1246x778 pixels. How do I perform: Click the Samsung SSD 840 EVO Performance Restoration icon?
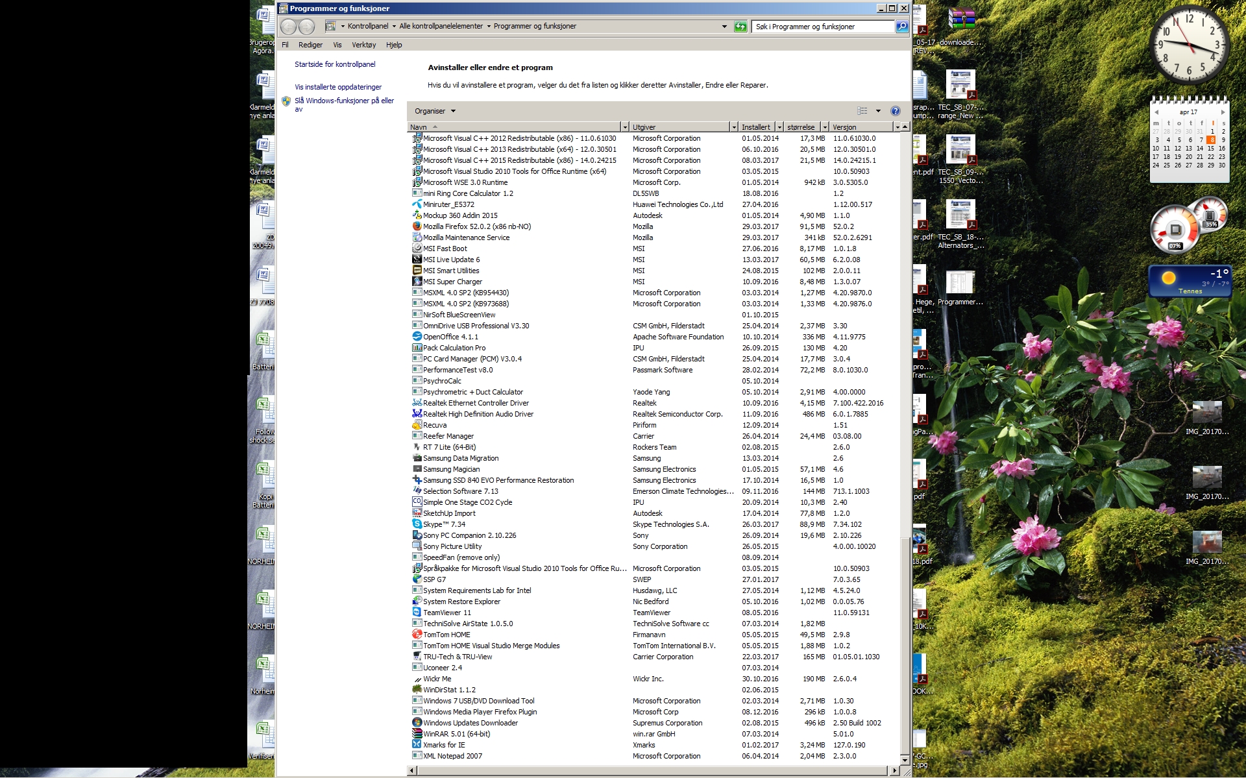(417, 480)
